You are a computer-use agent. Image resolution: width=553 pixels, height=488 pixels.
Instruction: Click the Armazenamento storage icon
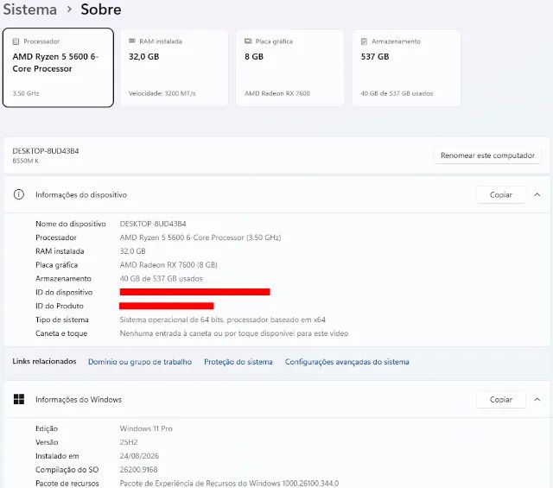364,41
